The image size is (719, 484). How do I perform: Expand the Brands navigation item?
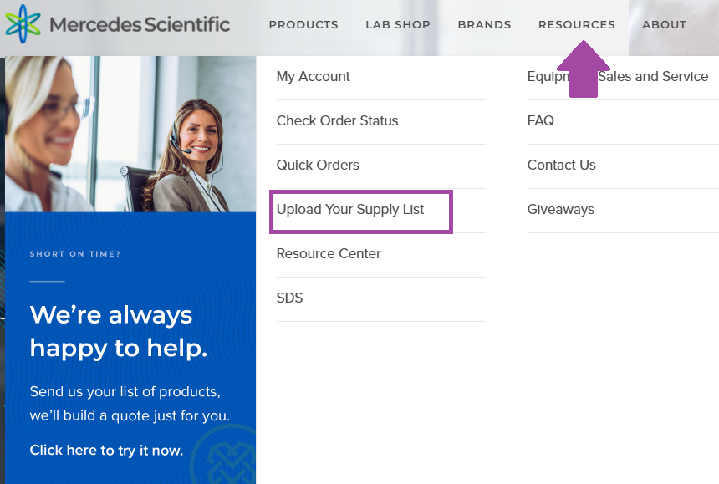(484, 25)
